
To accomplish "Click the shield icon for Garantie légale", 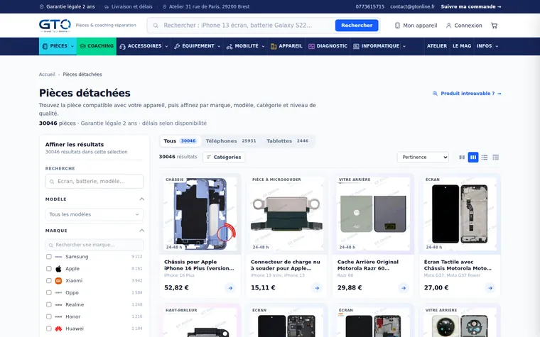I will [41, 6].
